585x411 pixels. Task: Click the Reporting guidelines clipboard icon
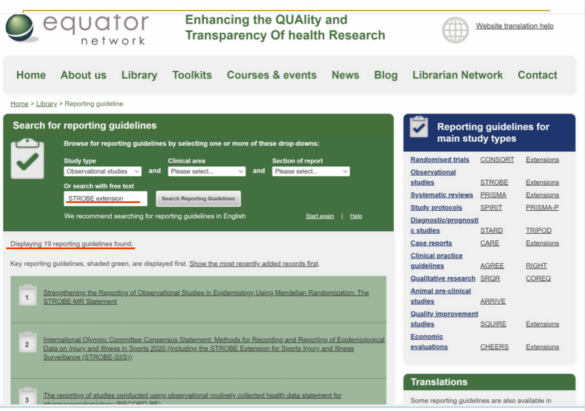419,127
